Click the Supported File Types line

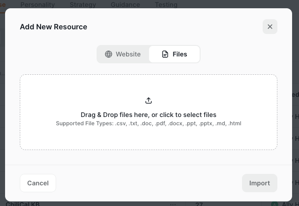pos(149,123)
